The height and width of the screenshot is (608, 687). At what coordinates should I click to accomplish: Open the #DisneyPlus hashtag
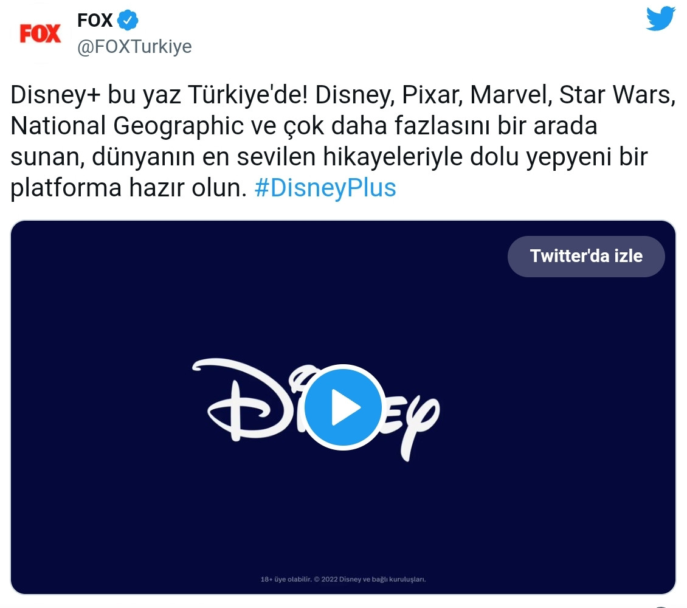click(x=325, y=187)
